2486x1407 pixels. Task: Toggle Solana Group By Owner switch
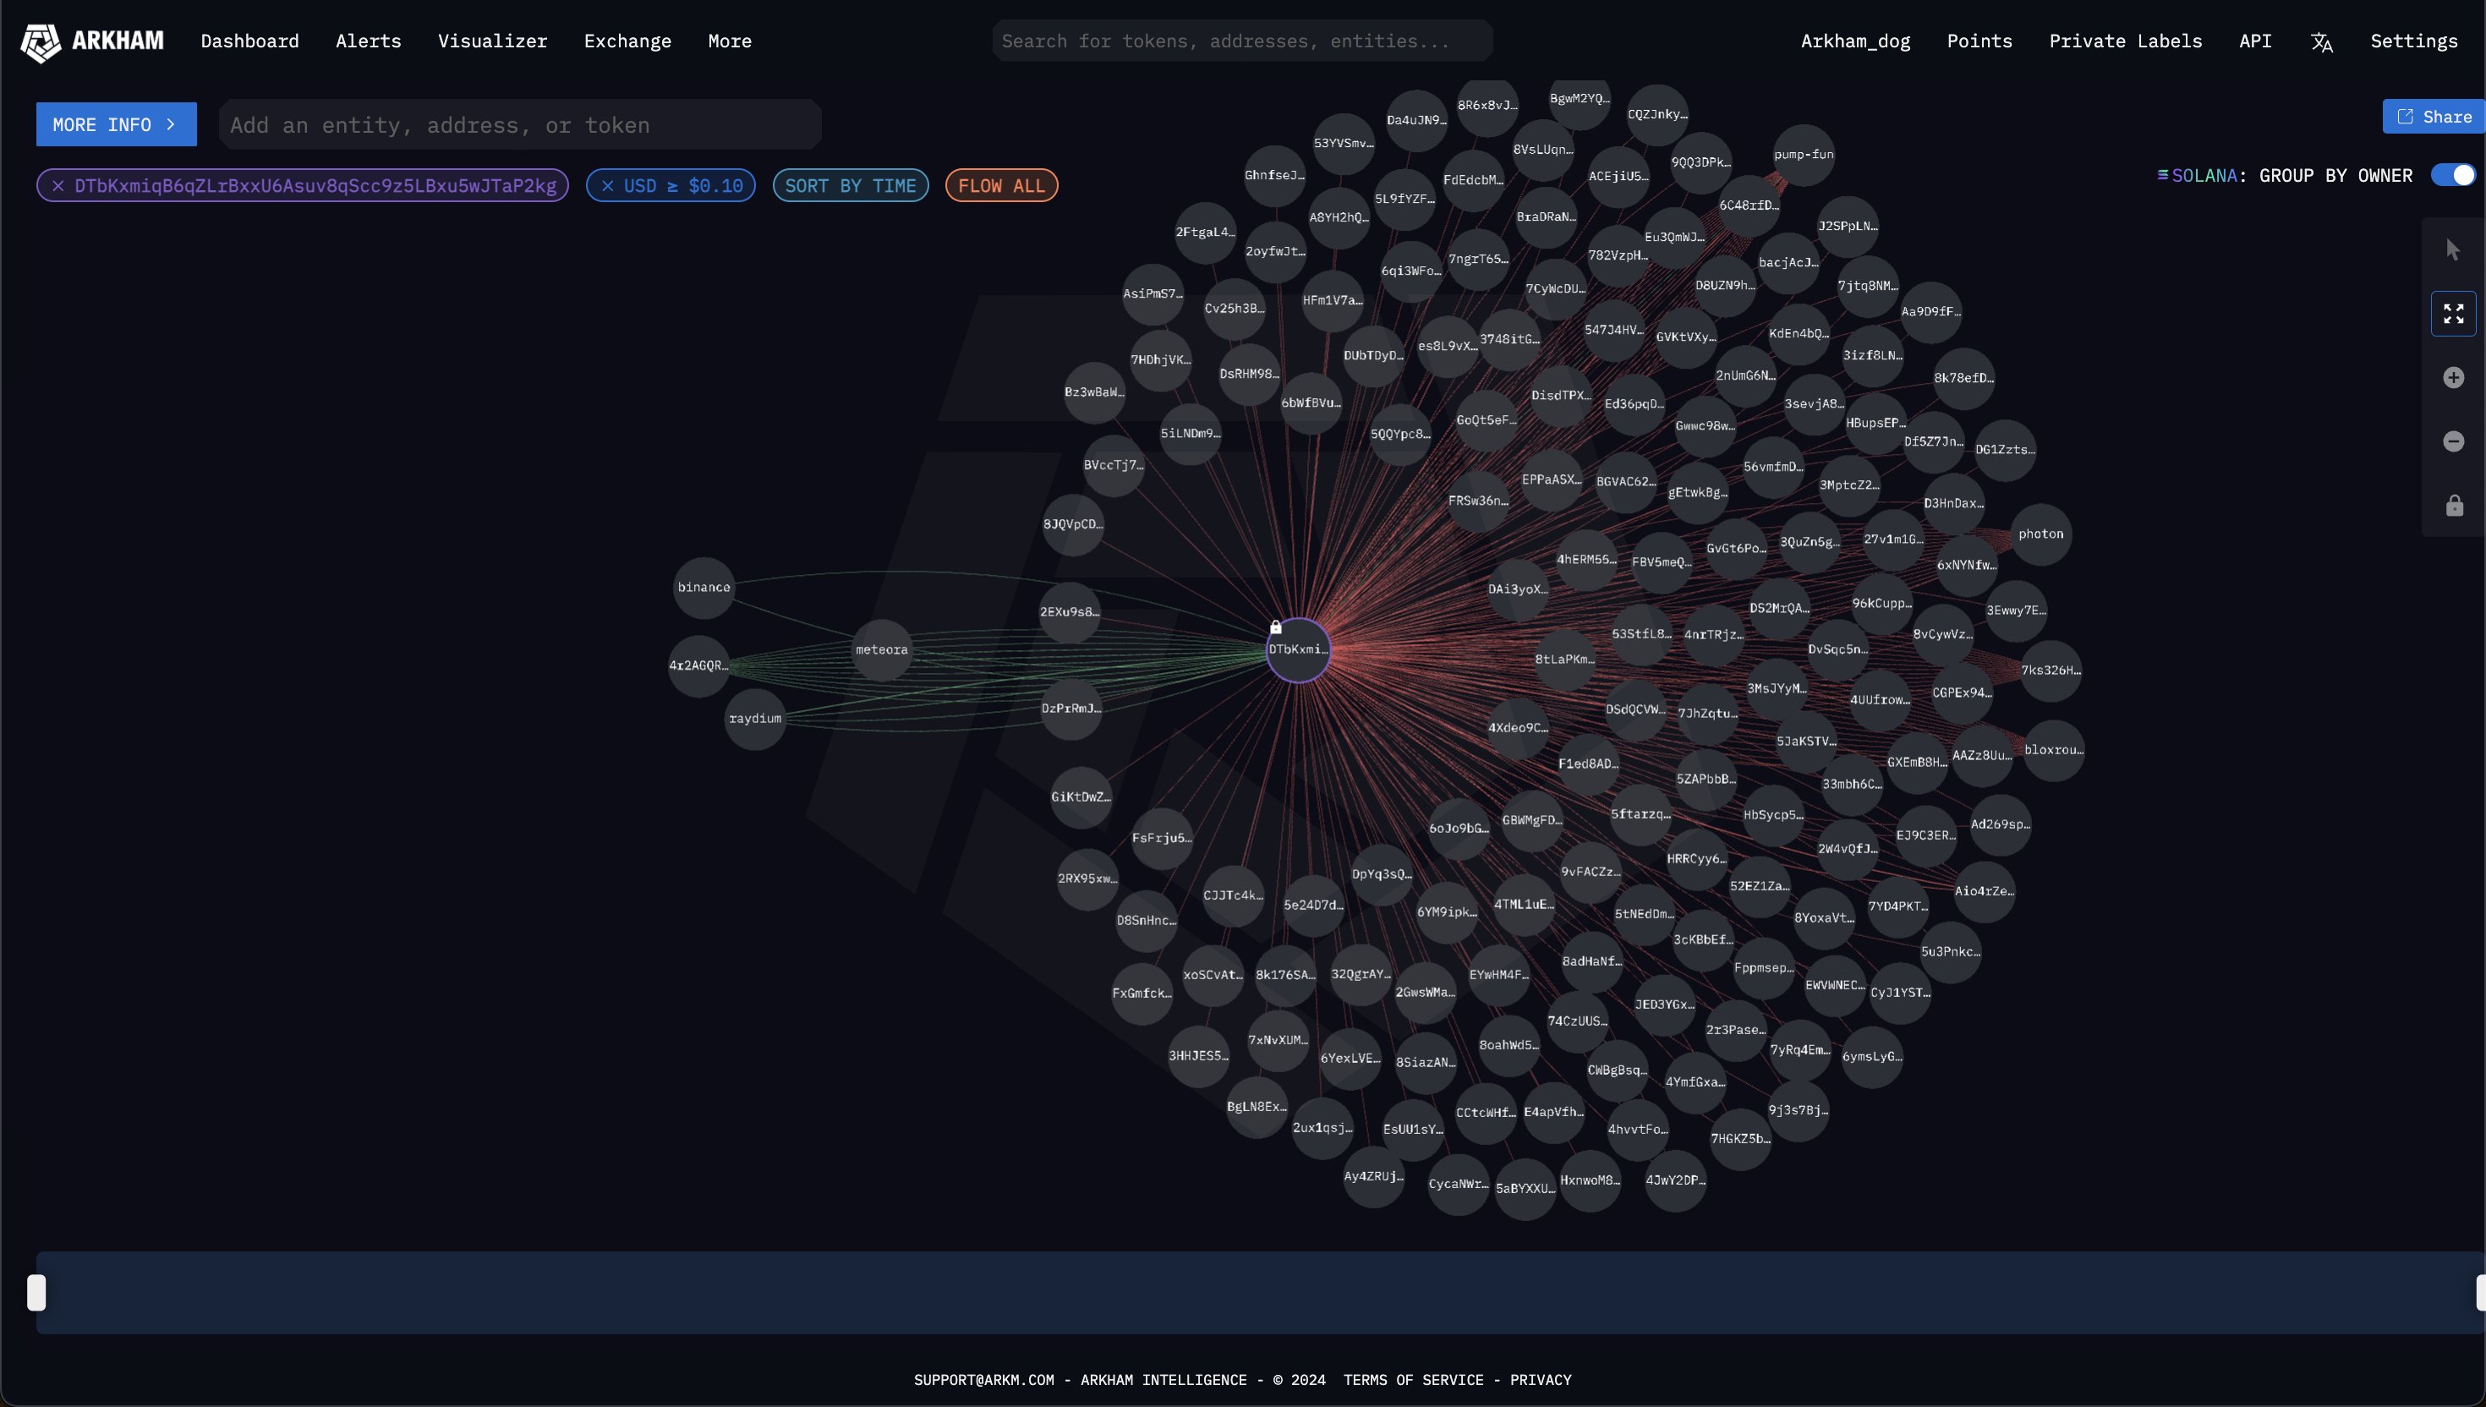click(2452, 175)
